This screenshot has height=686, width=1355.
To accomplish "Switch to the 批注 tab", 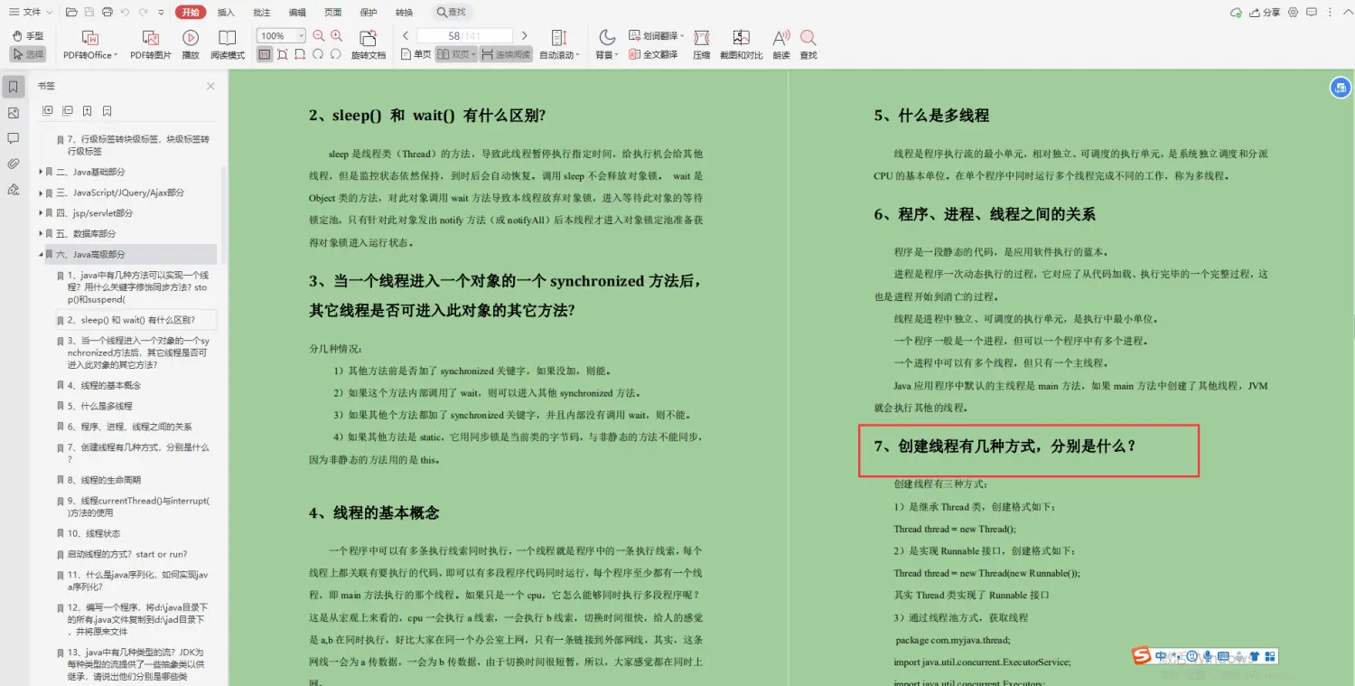I will (x=262, y=13).
